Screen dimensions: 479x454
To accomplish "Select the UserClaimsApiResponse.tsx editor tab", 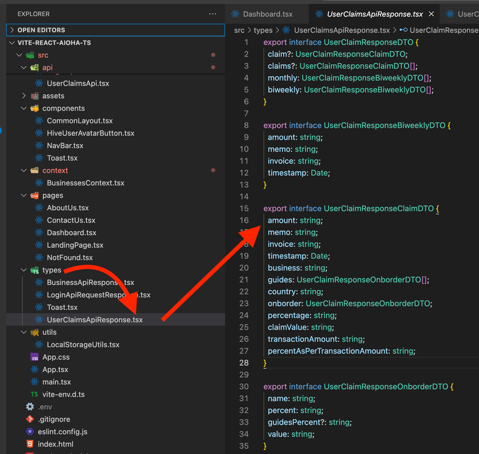I will click(375, 14).
